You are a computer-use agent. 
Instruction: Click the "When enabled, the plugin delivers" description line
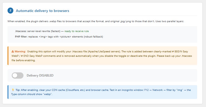pos(96,21)
